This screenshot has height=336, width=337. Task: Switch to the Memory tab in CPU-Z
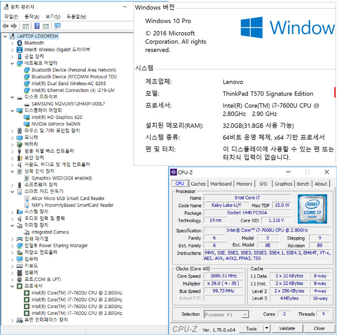(245, 184)
